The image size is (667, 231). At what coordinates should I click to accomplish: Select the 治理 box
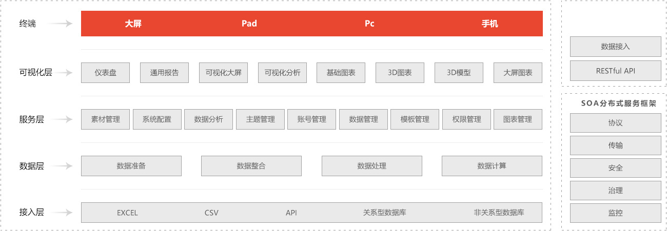coord(616,191)
